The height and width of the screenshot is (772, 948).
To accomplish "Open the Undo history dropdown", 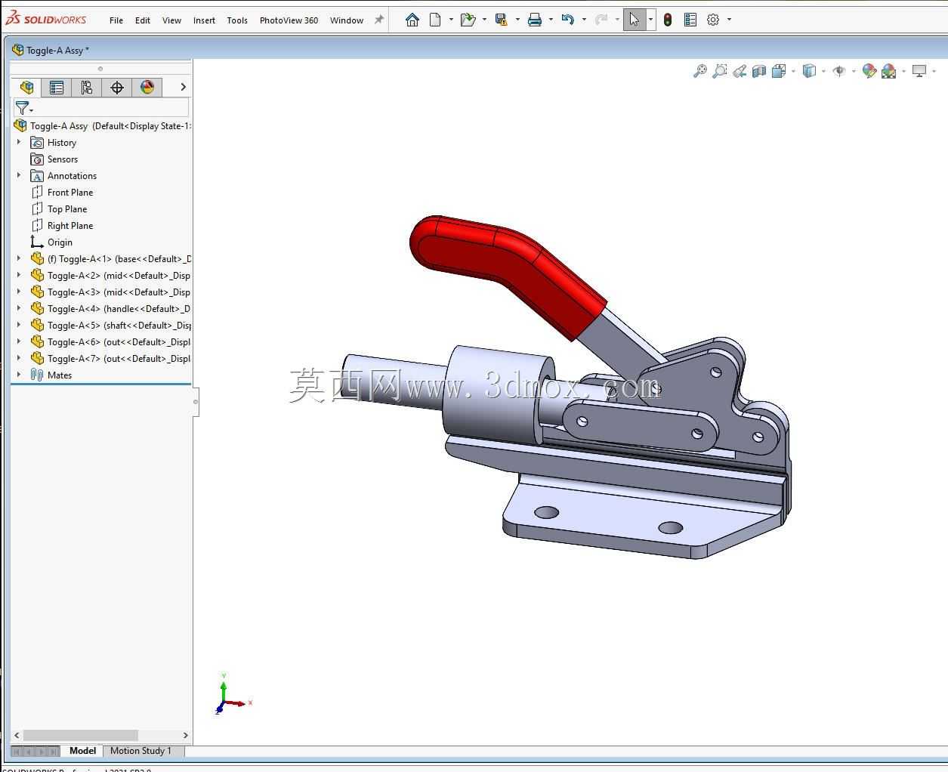I will (584, 20).
